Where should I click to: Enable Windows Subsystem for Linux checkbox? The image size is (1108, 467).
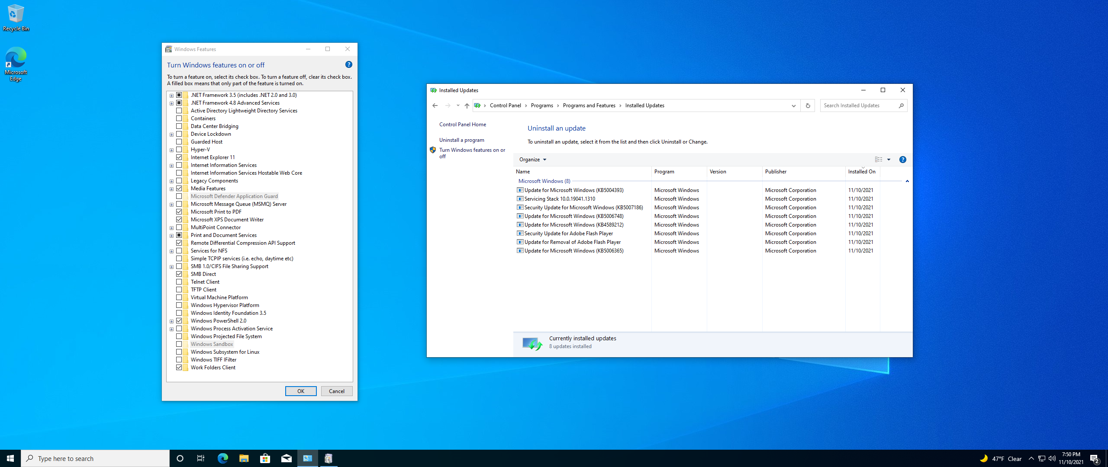179,352
